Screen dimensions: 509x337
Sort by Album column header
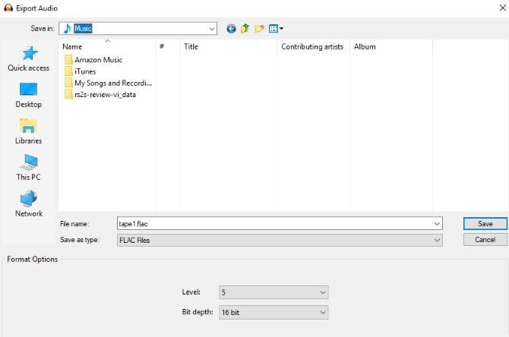coord(391,47)
